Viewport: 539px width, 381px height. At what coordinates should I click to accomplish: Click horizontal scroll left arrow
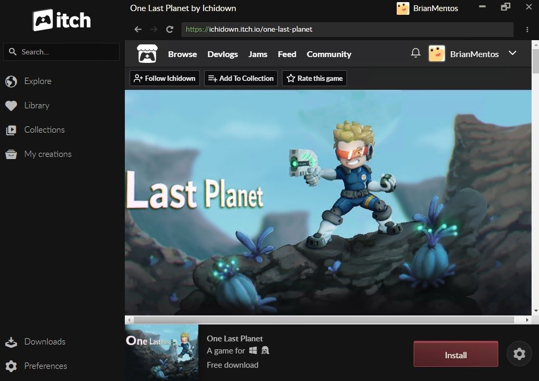click(x=129, y=320)
